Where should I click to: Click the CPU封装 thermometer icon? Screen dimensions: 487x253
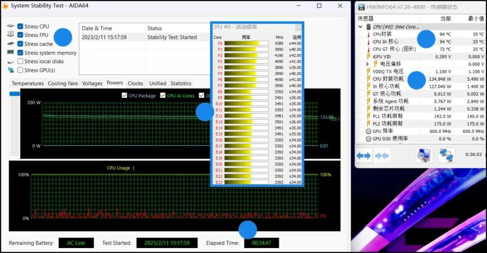click(368, 34)
